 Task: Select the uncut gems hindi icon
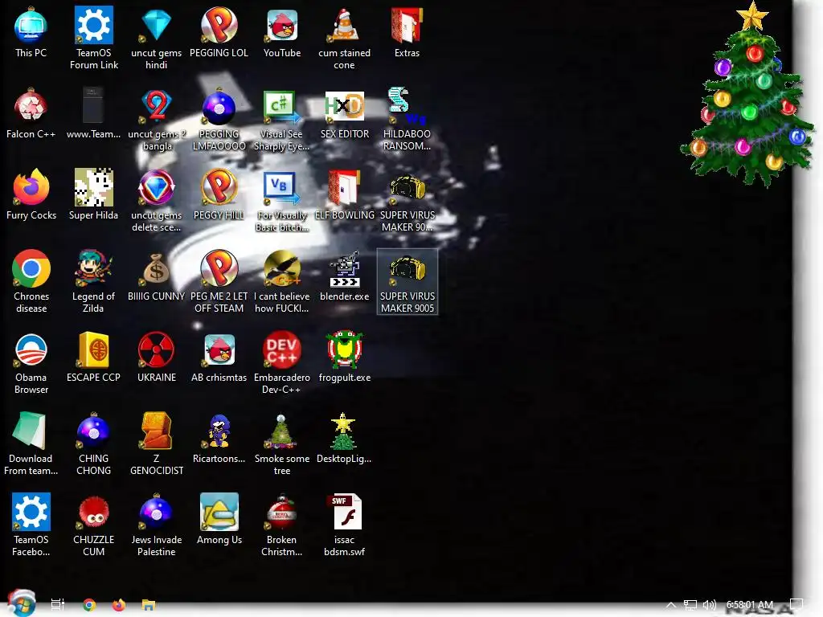[x=157, y=38]
